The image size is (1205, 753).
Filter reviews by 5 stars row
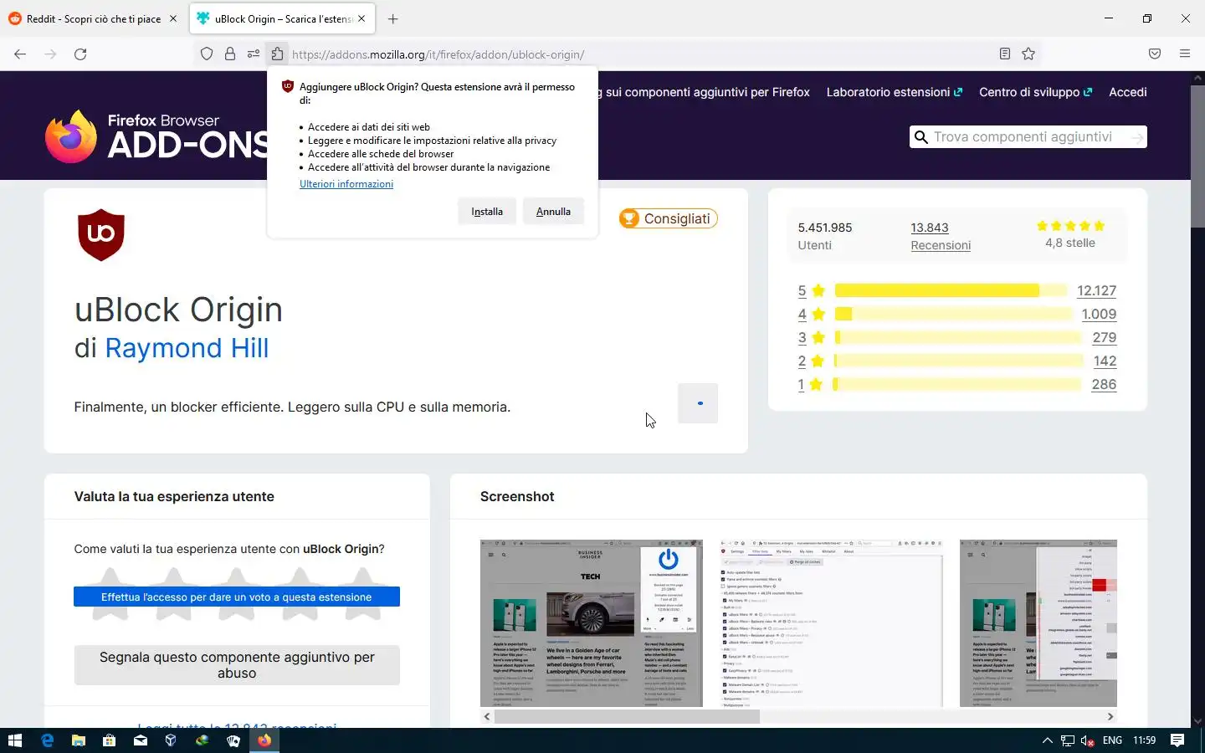(x=957, y=290)
